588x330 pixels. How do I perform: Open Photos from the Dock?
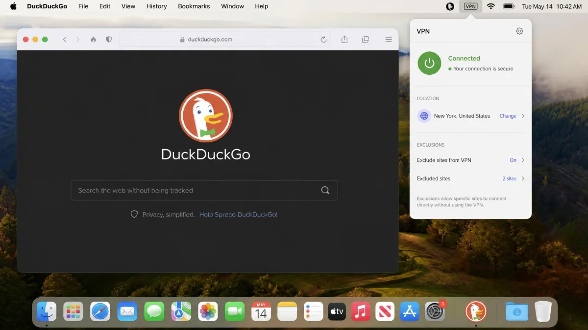[208, 311]
